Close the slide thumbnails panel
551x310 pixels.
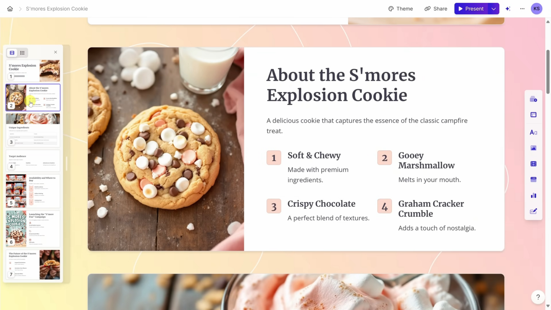56,52
